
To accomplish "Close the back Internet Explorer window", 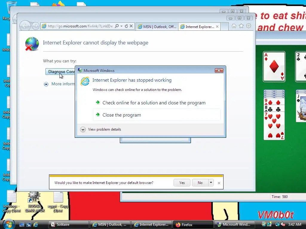I will pyautogui.click(x=241, y=11).
